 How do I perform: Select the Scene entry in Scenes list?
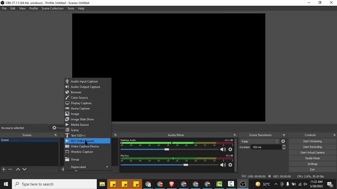point(29,140)
